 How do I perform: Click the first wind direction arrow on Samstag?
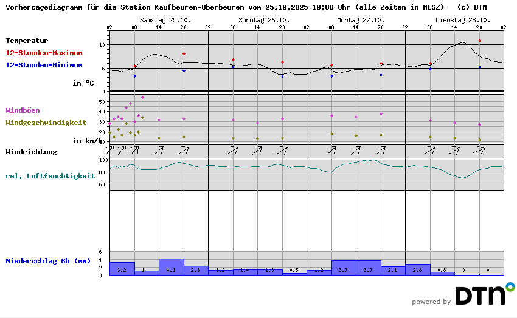coord(109,149)
